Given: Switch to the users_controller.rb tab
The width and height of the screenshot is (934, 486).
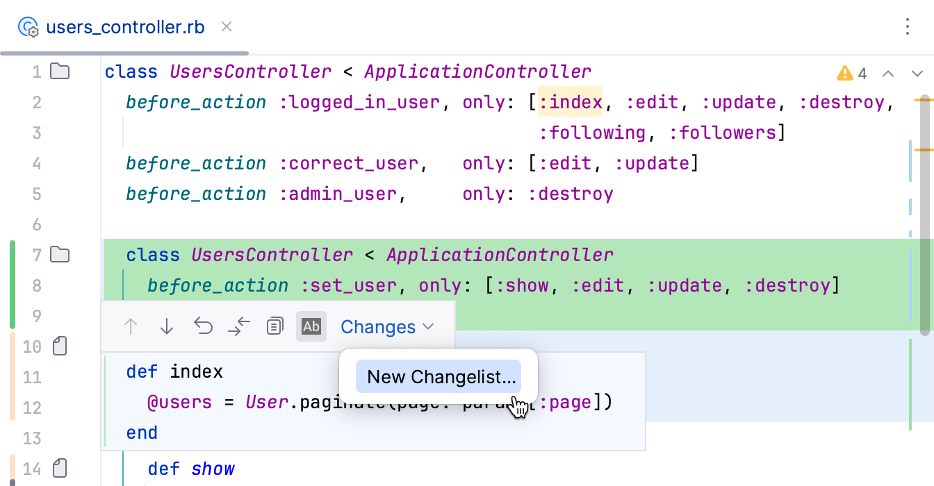Looking at the screenshot, I should click(x=124, y=26).
